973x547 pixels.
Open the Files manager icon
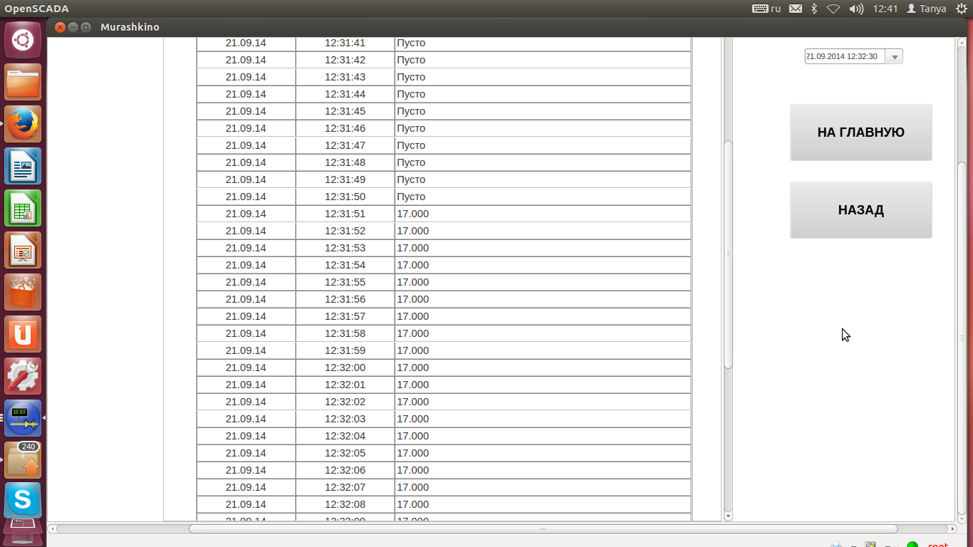point(23,82)
